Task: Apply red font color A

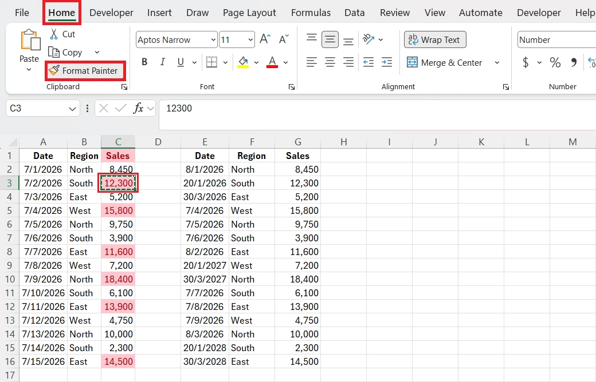Action: pos(272,62)
